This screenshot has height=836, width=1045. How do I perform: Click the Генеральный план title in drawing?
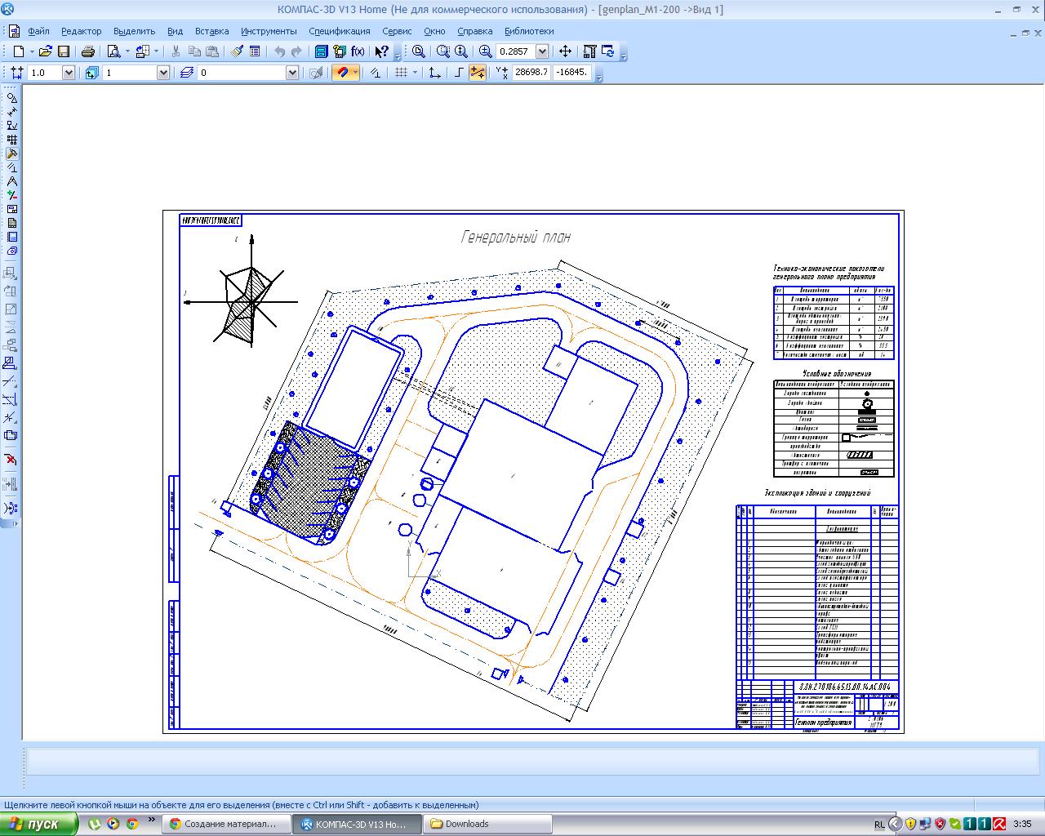point(516,238)
